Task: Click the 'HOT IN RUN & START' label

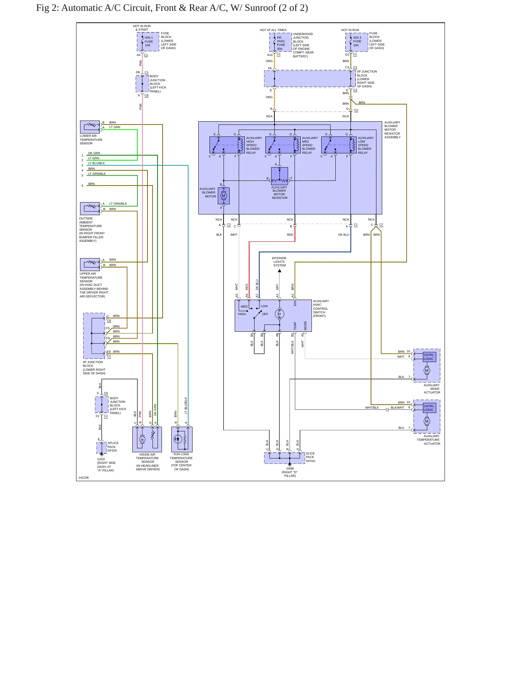Action: (142, 28)
